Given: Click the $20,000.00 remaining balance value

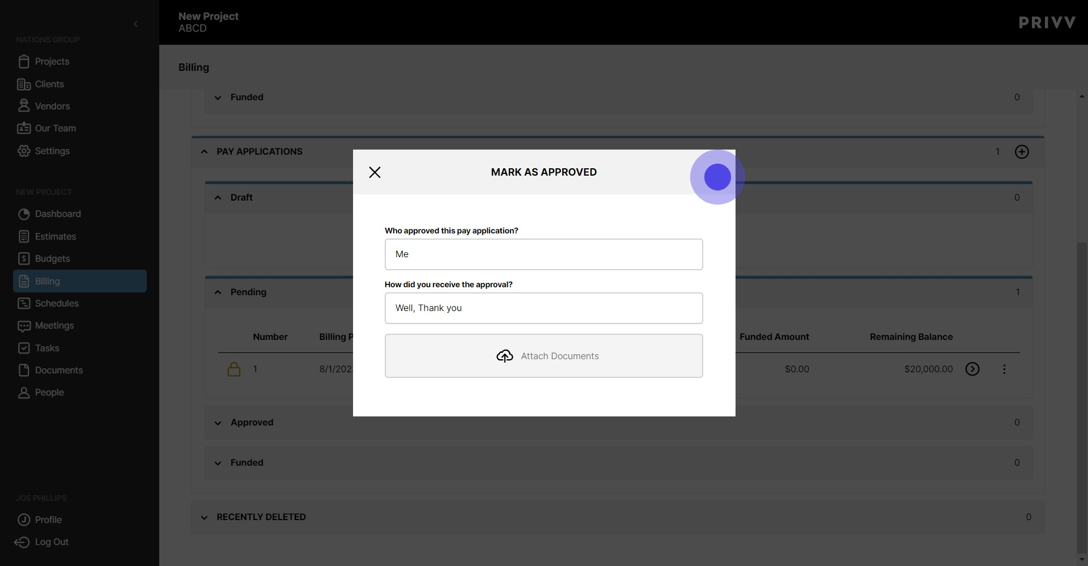Looking at the screenshot, I should [928, 369].
